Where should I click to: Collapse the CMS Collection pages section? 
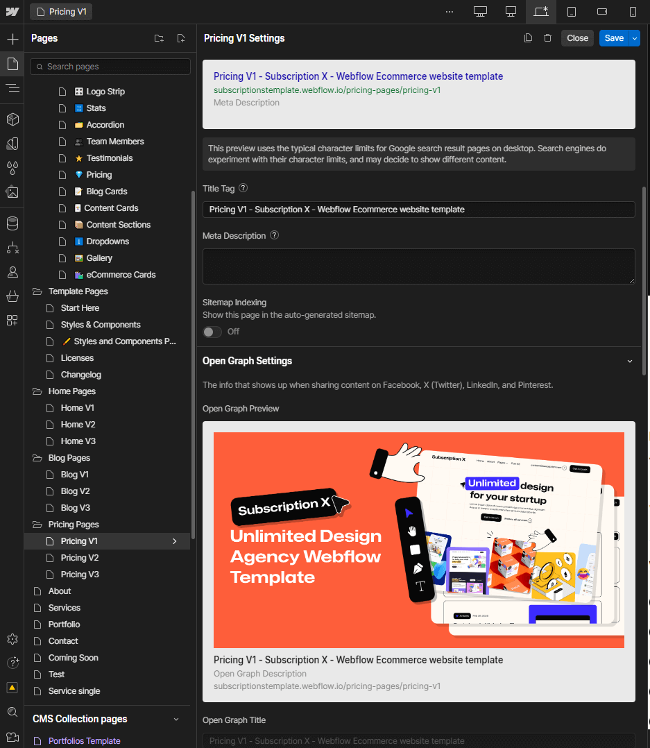point(176,719)
